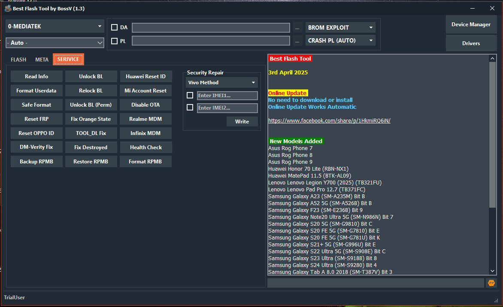Viewport: 503px width, 307px height.
Task: Click log scrollbar up arrow
Action: 492,58
